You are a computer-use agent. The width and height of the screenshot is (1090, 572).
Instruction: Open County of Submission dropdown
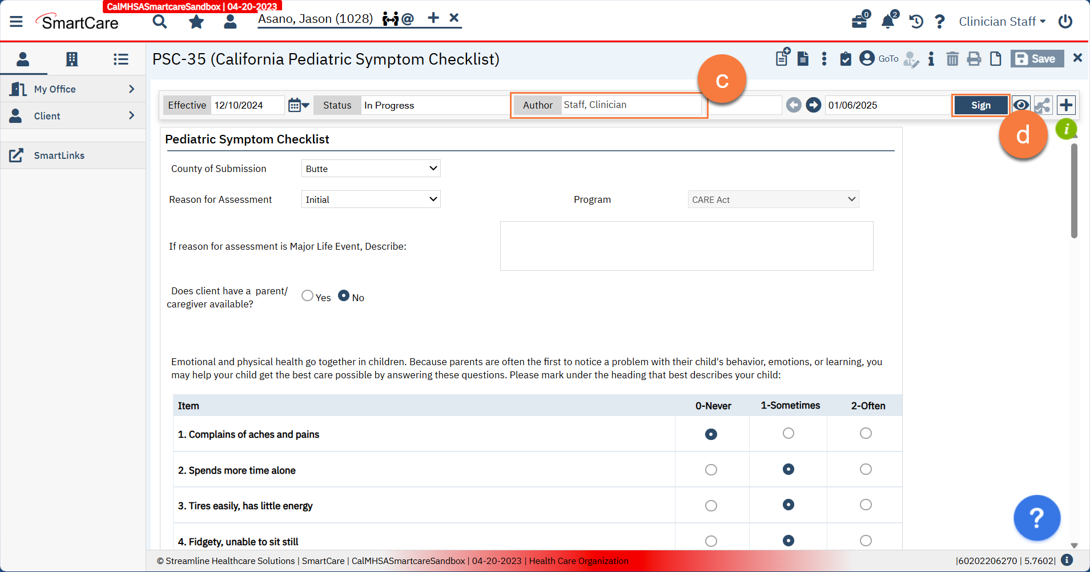coord(371,169)
